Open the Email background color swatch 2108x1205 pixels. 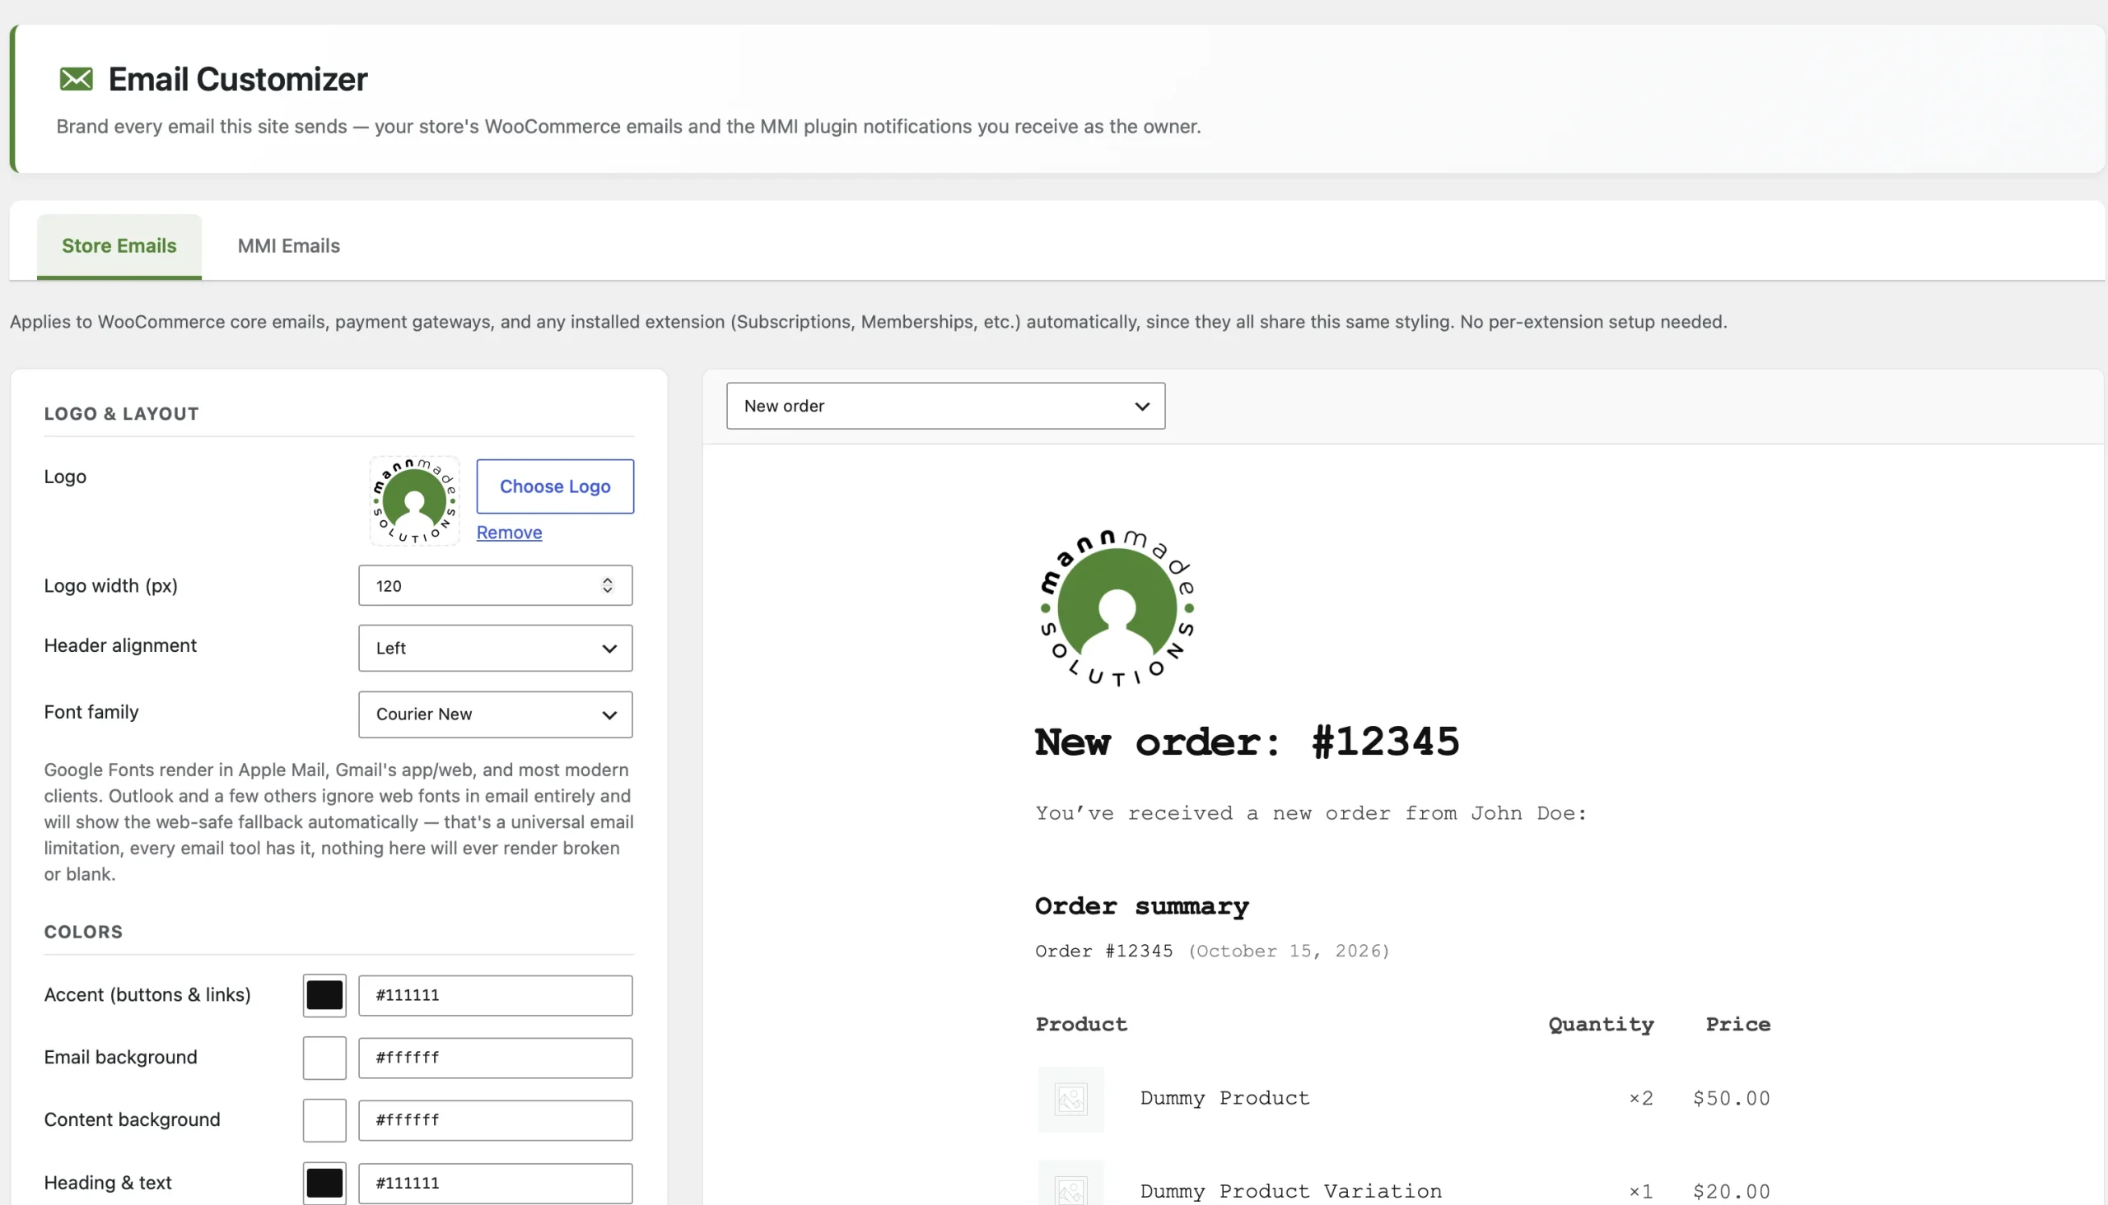[324, 1058]
